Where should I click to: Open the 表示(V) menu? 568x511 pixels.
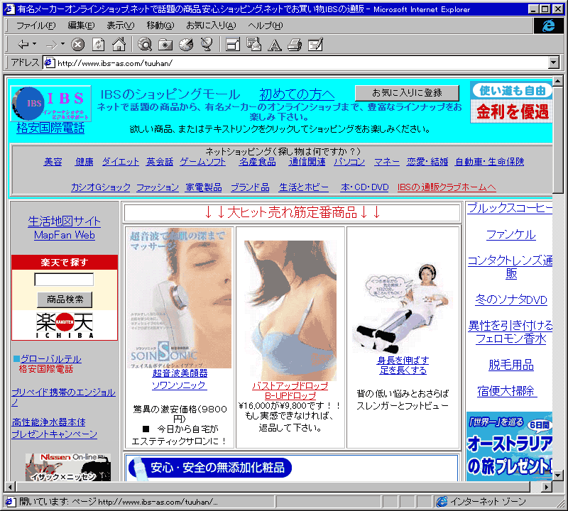(121, 26)
